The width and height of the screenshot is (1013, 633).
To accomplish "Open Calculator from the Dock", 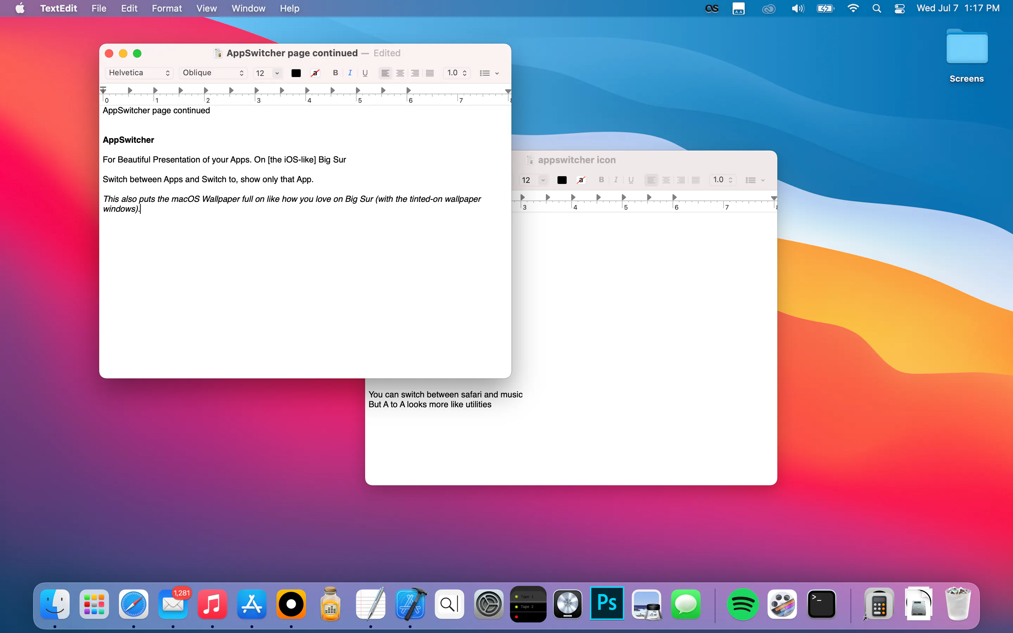I will (879, 604).
